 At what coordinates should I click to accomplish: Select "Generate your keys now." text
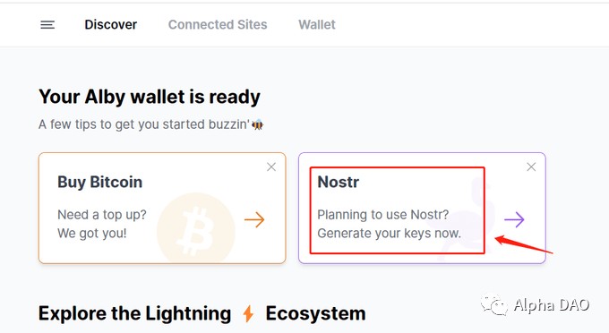pos(390,234)
